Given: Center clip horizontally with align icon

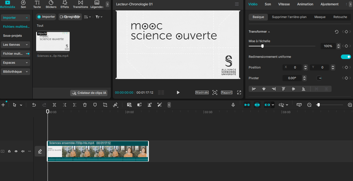Looking at the screenshot, I should click(x=264, y=89).
